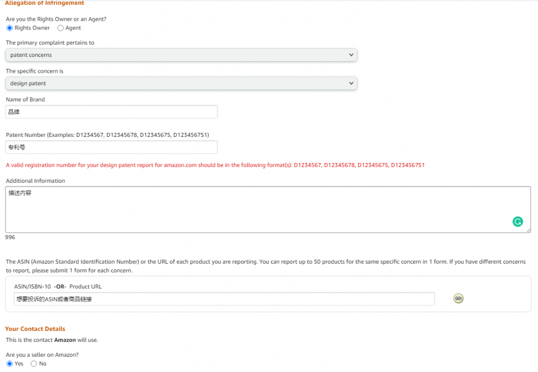Open the primary complaint 'patent concerns' dropdown
The height and width of the screenshot is (372, 538).
181,55
